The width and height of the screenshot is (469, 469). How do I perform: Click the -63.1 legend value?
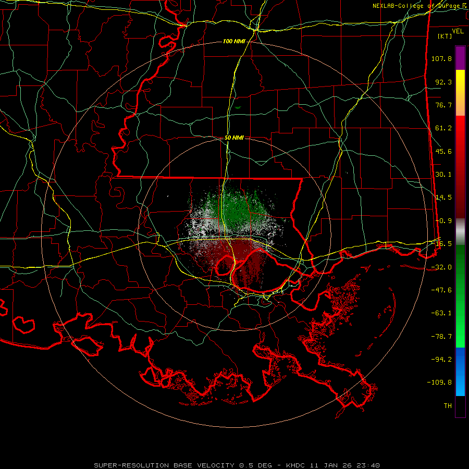click(x=441, y=313)
